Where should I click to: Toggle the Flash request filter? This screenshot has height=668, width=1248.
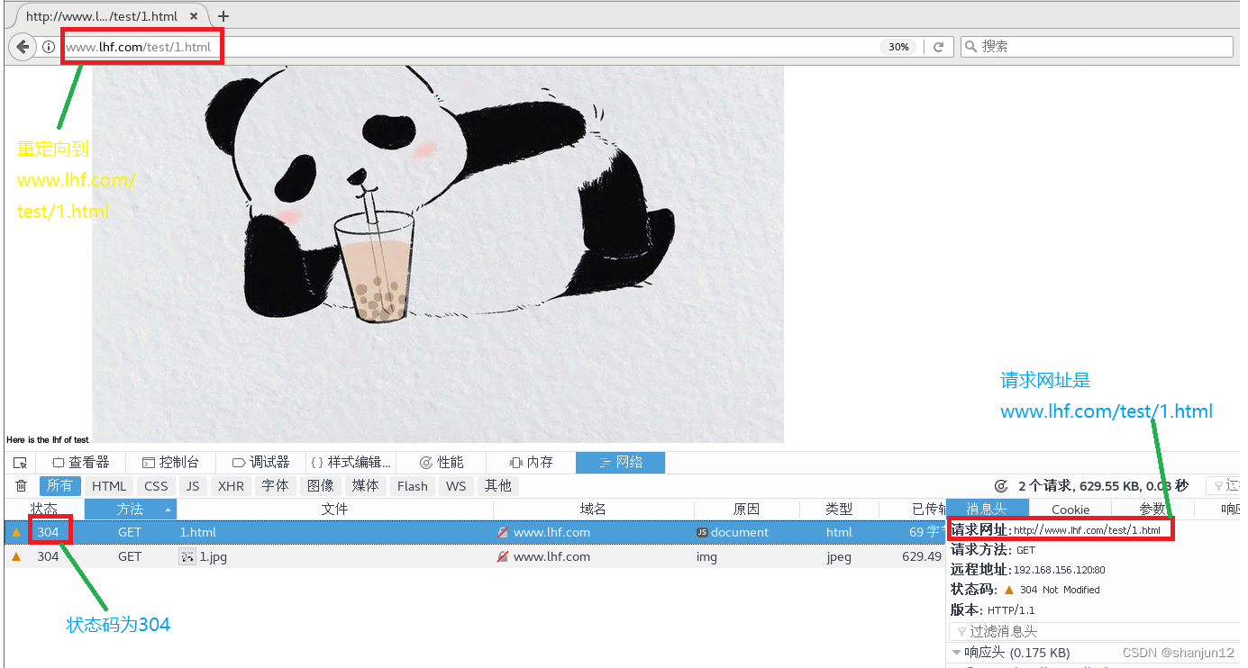point(413,486)
